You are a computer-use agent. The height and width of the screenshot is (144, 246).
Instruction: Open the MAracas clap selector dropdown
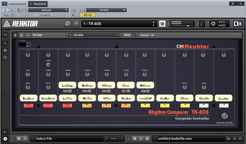click(x=148, y=91)
